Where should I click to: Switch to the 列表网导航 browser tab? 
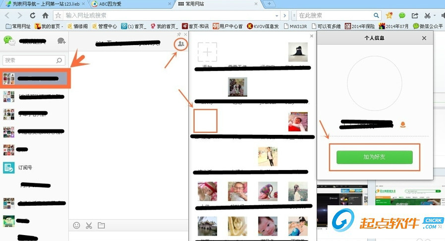point(46,4)
